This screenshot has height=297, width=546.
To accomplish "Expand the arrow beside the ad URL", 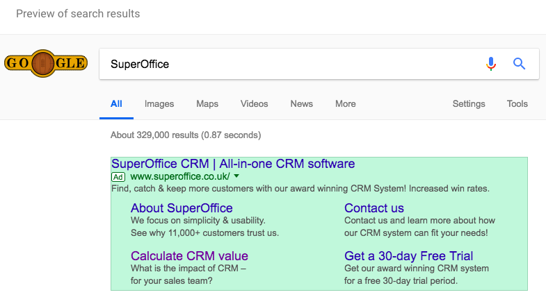I will pyautogui.click(x=236, y=177).
